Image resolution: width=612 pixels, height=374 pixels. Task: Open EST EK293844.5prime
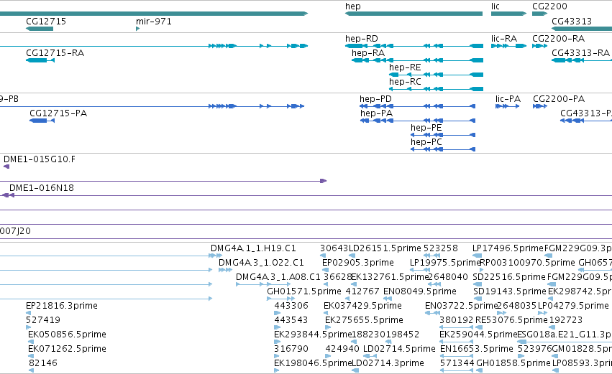click(313, 335)
